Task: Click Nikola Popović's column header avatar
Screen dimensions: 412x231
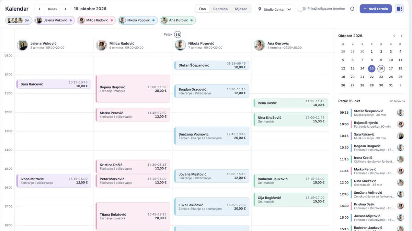Action: click(x=181, y=45)
